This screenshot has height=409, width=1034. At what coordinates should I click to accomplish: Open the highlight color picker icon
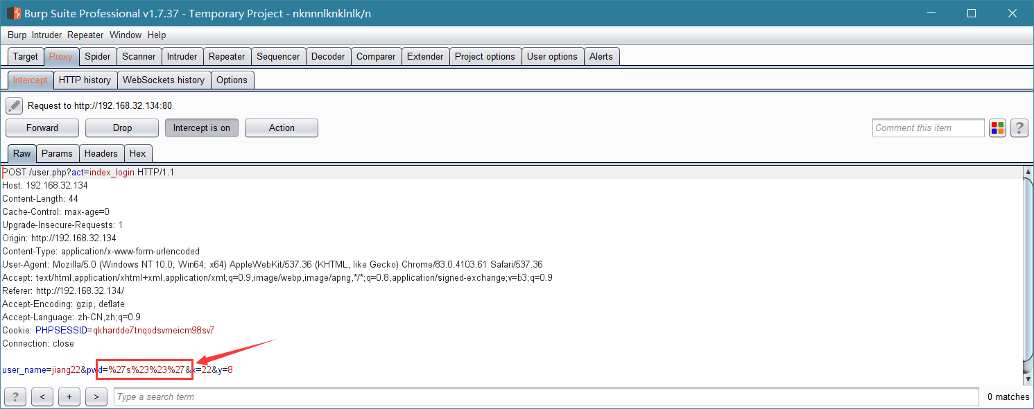click(x=997, y=128)
